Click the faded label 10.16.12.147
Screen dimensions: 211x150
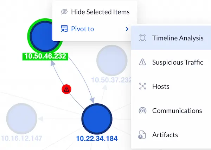22,138
